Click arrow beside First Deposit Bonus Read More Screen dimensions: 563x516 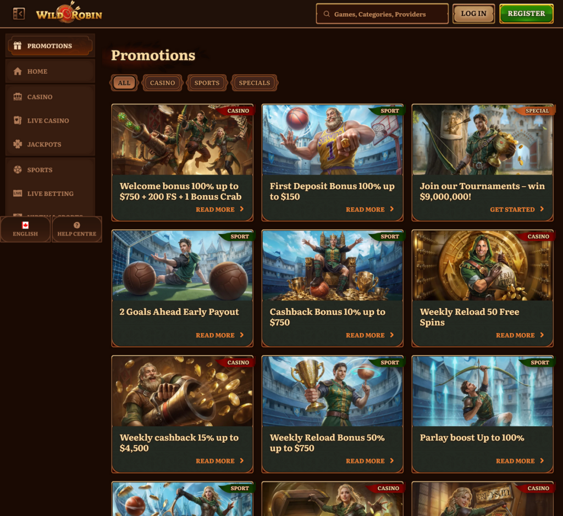(x=391, y=209)
